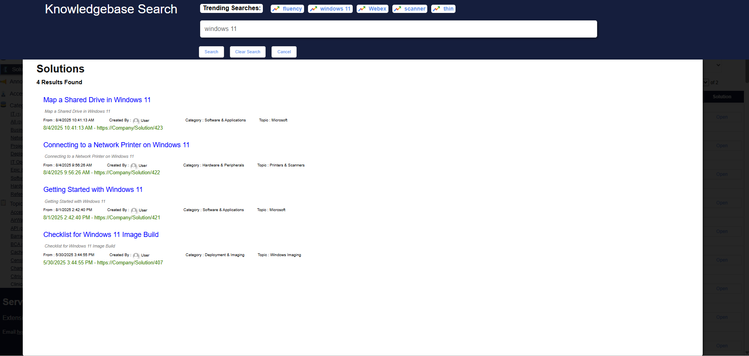The height and width of the screenshot is (356, 749).
Task: Open 'Connecting to a Network Printer on Windows 11'
Action: point(116,145)
